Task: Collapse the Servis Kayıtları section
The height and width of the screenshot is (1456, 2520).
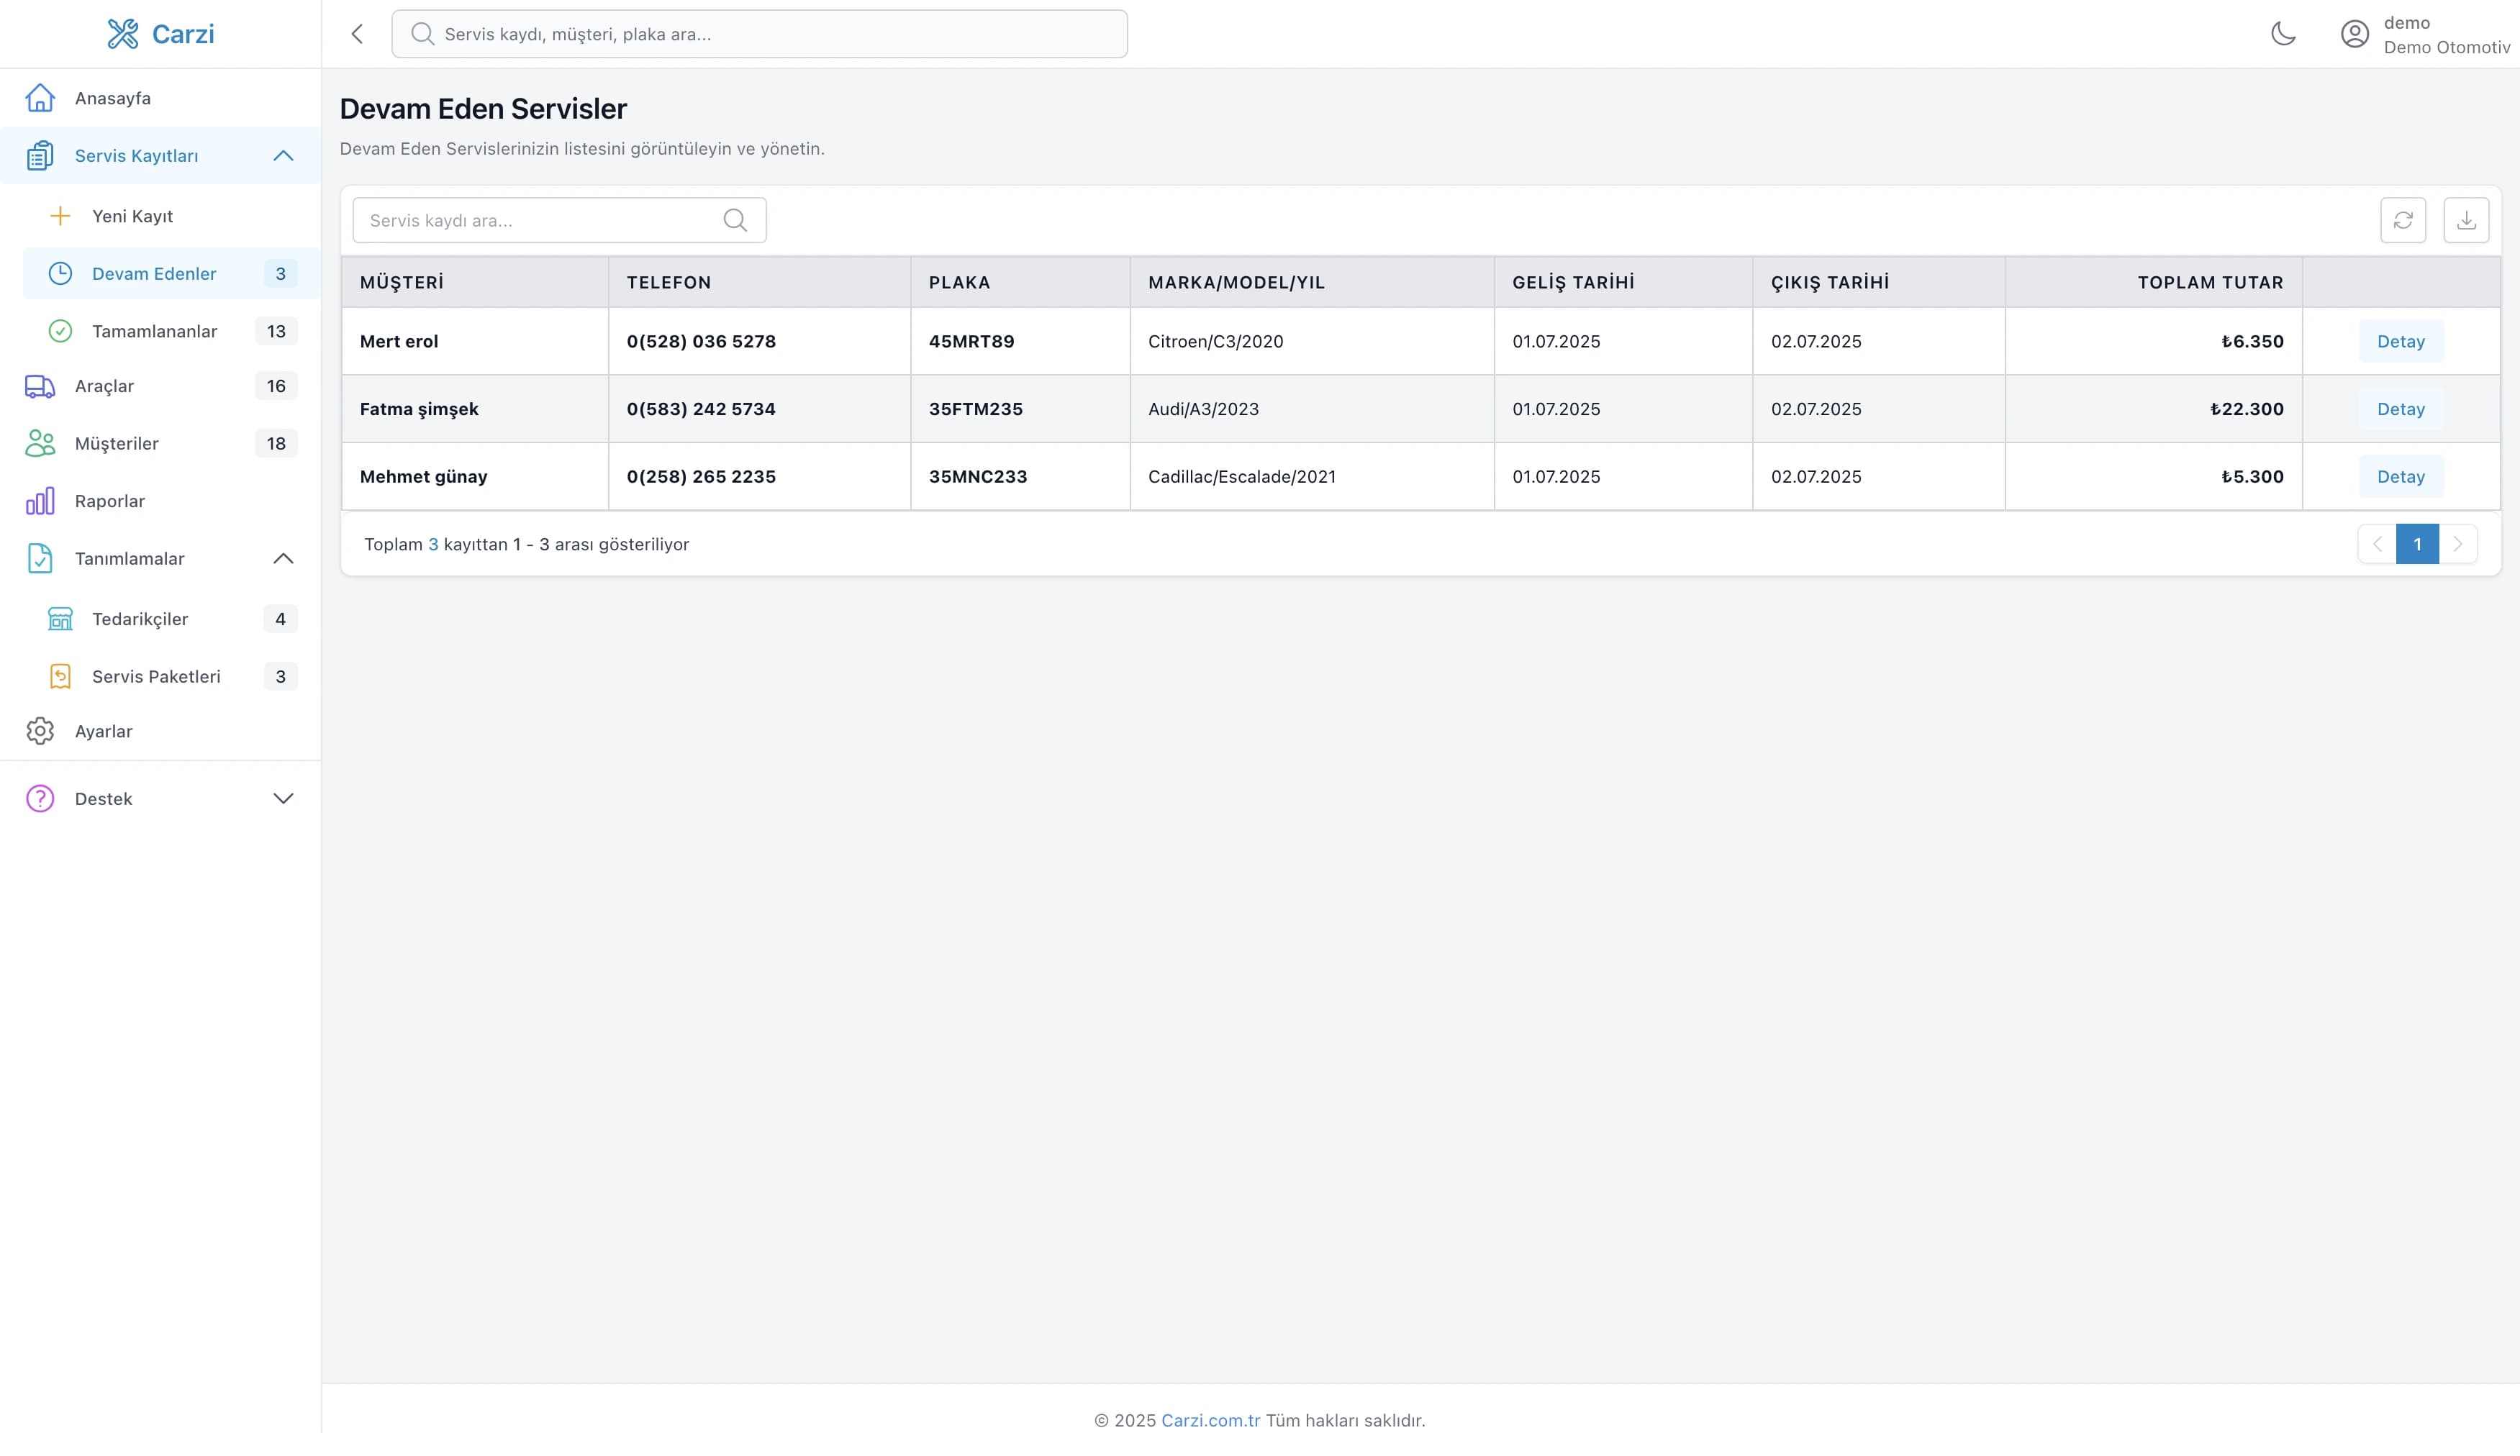Action: coord(283,156)
